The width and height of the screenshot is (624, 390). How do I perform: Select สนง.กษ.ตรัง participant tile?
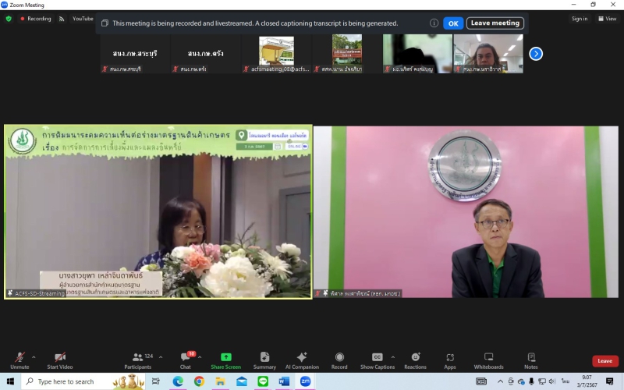[206, 54]
